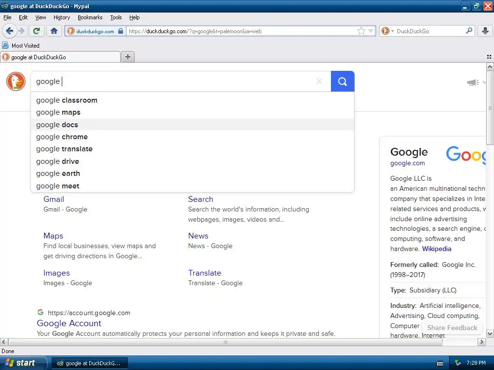Open a new tab with the plus button
494x370 pixels.
click(127, 57)
